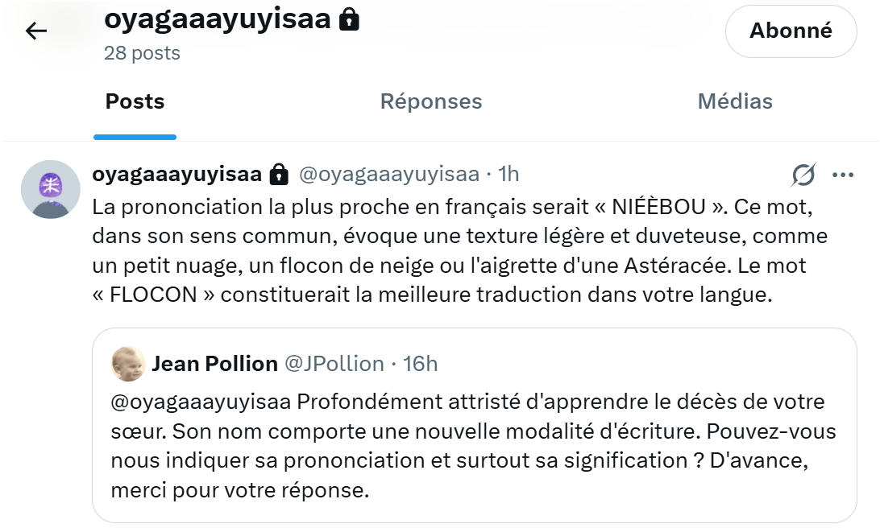
Task: Click Jean Pollion's baby avatar
Action: (128, 364)
